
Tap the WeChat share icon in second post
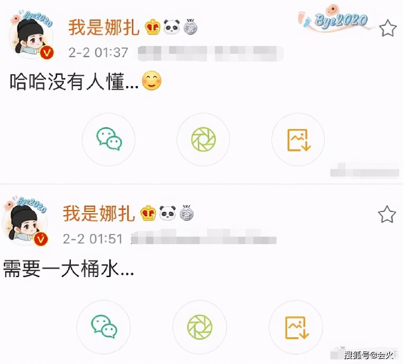click(x=104, y=326)
